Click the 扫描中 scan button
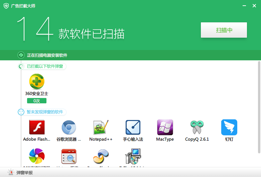This screenshot has height=177, width=261. point(224,30)
